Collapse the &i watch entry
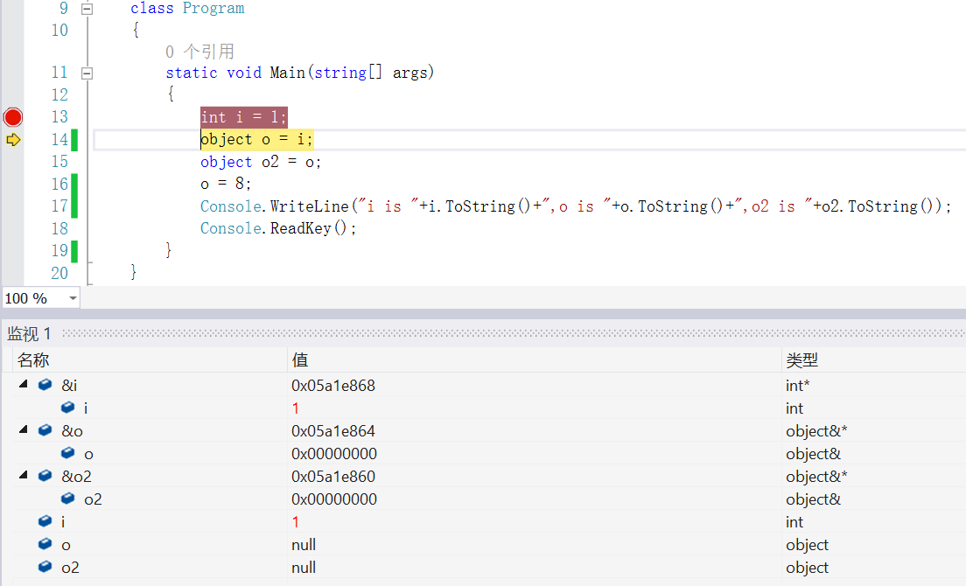 [x=24, y=384]
